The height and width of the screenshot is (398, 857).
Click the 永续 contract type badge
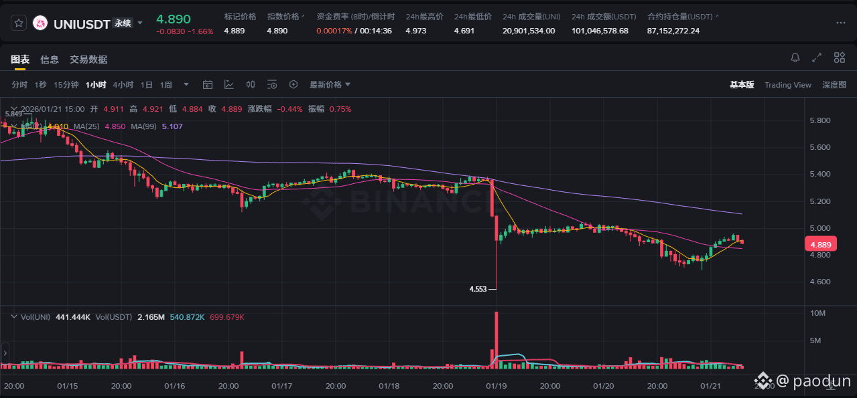(123, 23)
